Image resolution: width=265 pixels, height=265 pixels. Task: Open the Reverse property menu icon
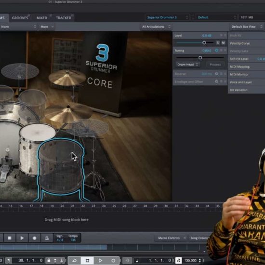(x=221, y=74)
